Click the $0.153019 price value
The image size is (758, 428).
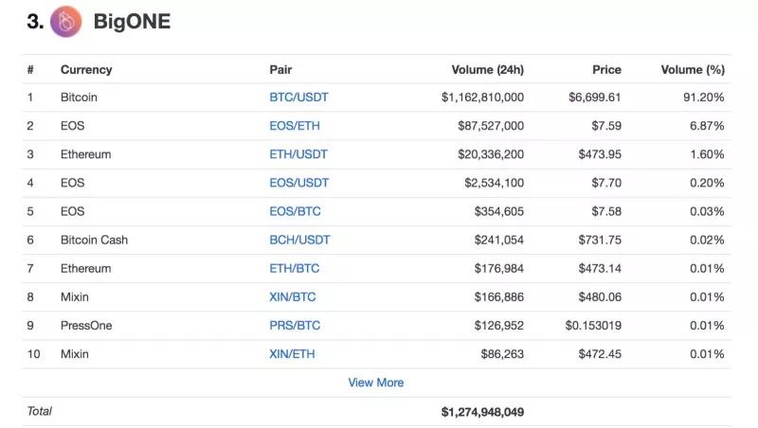593,325
